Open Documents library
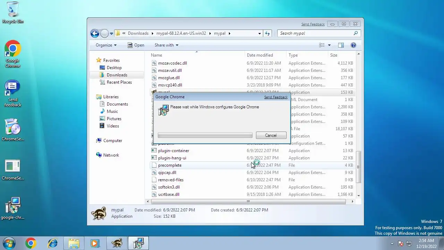The height and width of the screenshot is (250, 444). point(117,104)
